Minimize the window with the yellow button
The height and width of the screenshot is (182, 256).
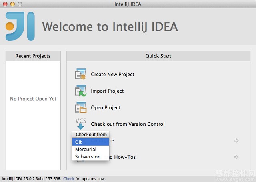click(12, 4)
